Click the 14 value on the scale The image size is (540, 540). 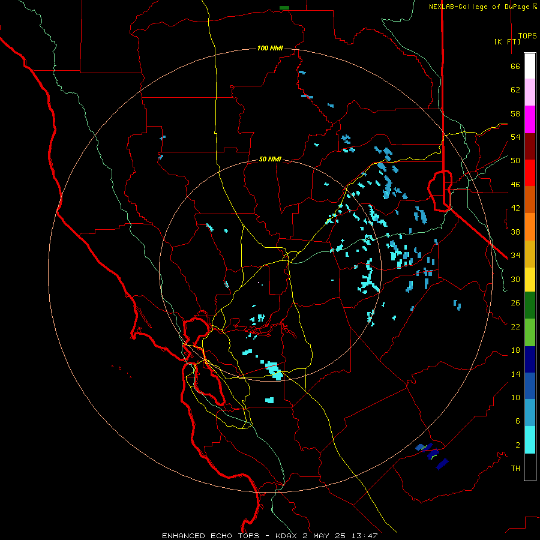(515, 374)
